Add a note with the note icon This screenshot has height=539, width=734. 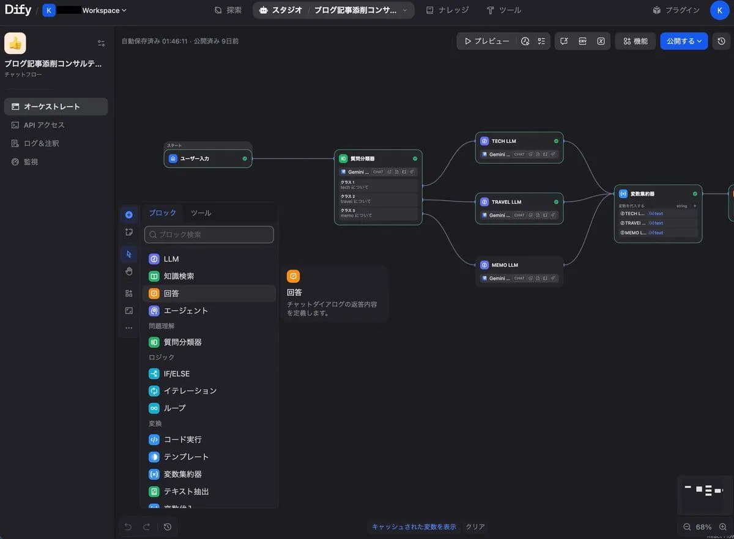(x=128, y=232)
